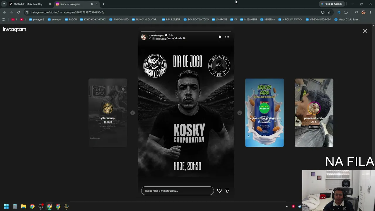This screenshot has height=211, width=375.
Task: Open the amongus bookmark
Action: tap(54, 20)
